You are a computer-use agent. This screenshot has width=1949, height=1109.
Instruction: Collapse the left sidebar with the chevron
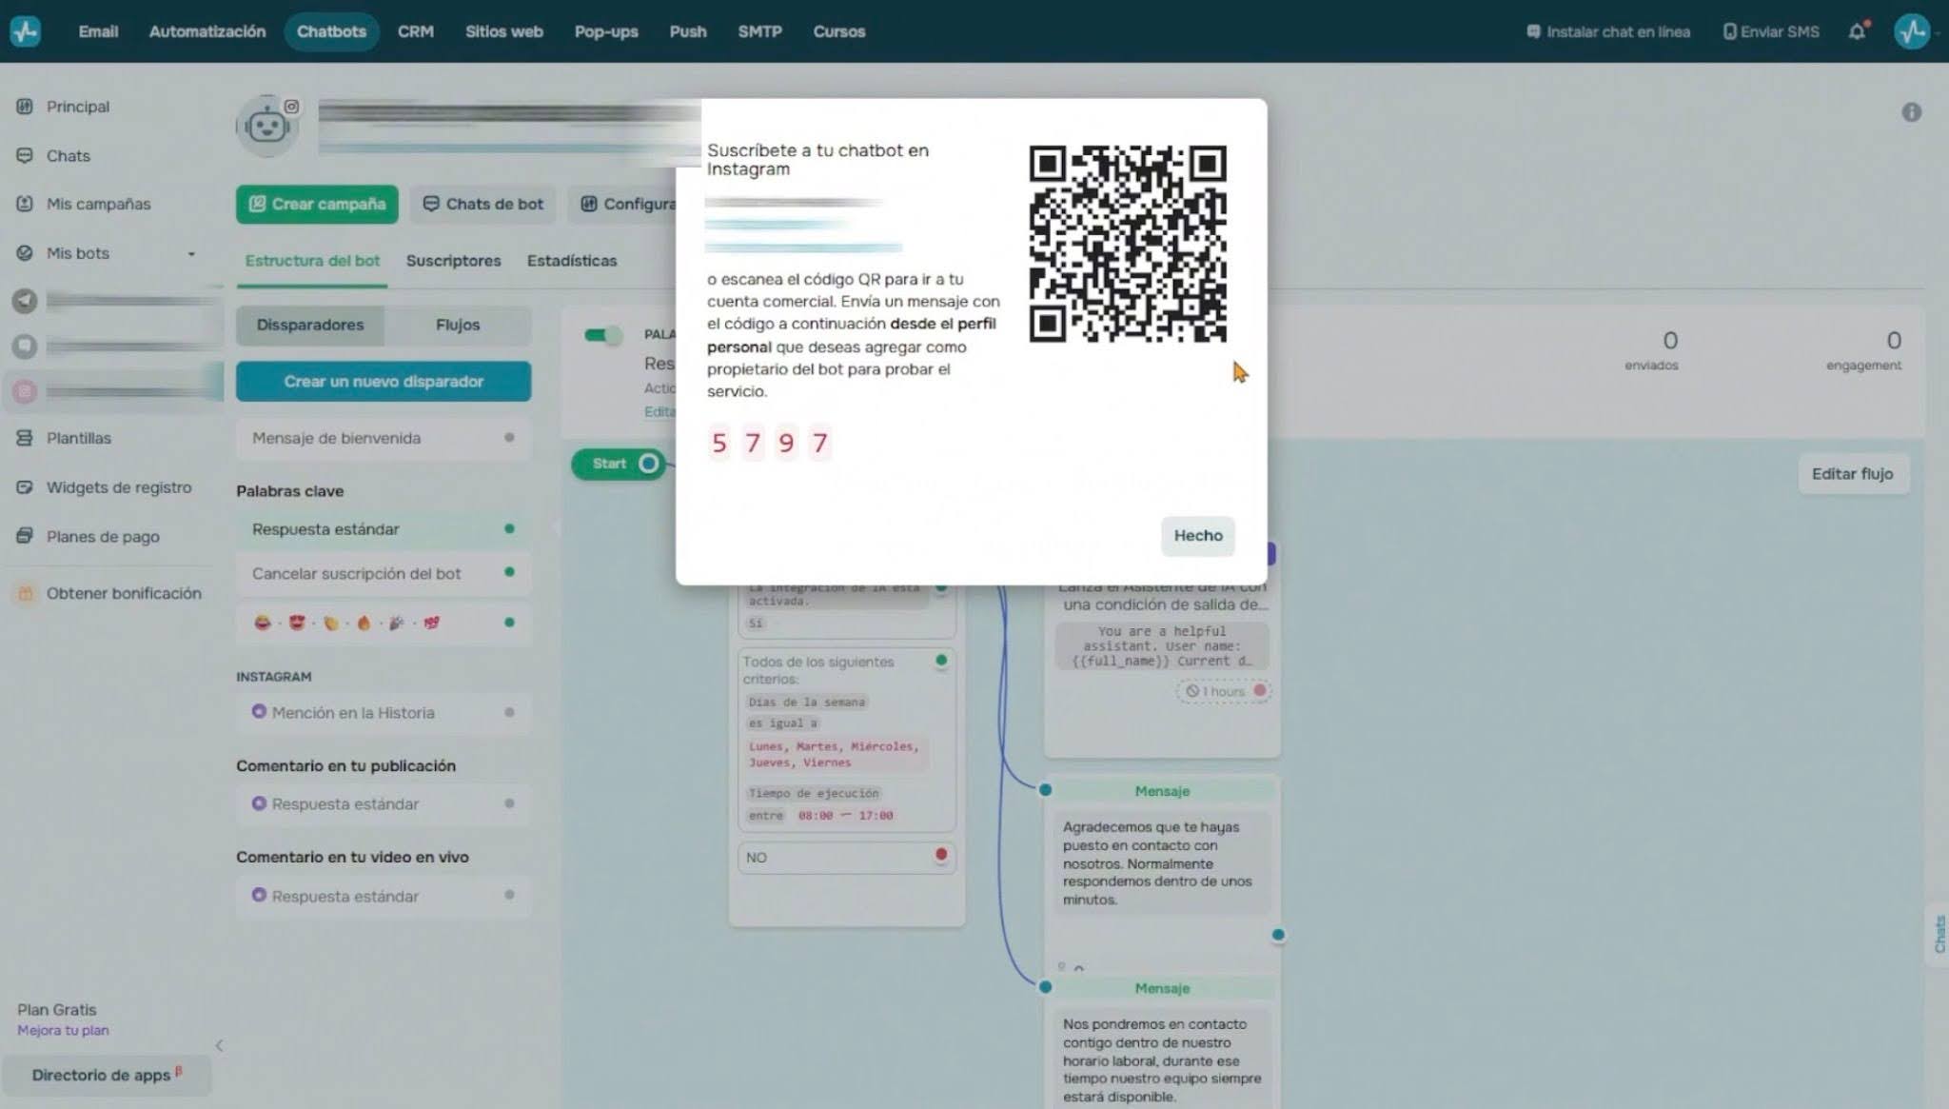(x=219, y=1045)
